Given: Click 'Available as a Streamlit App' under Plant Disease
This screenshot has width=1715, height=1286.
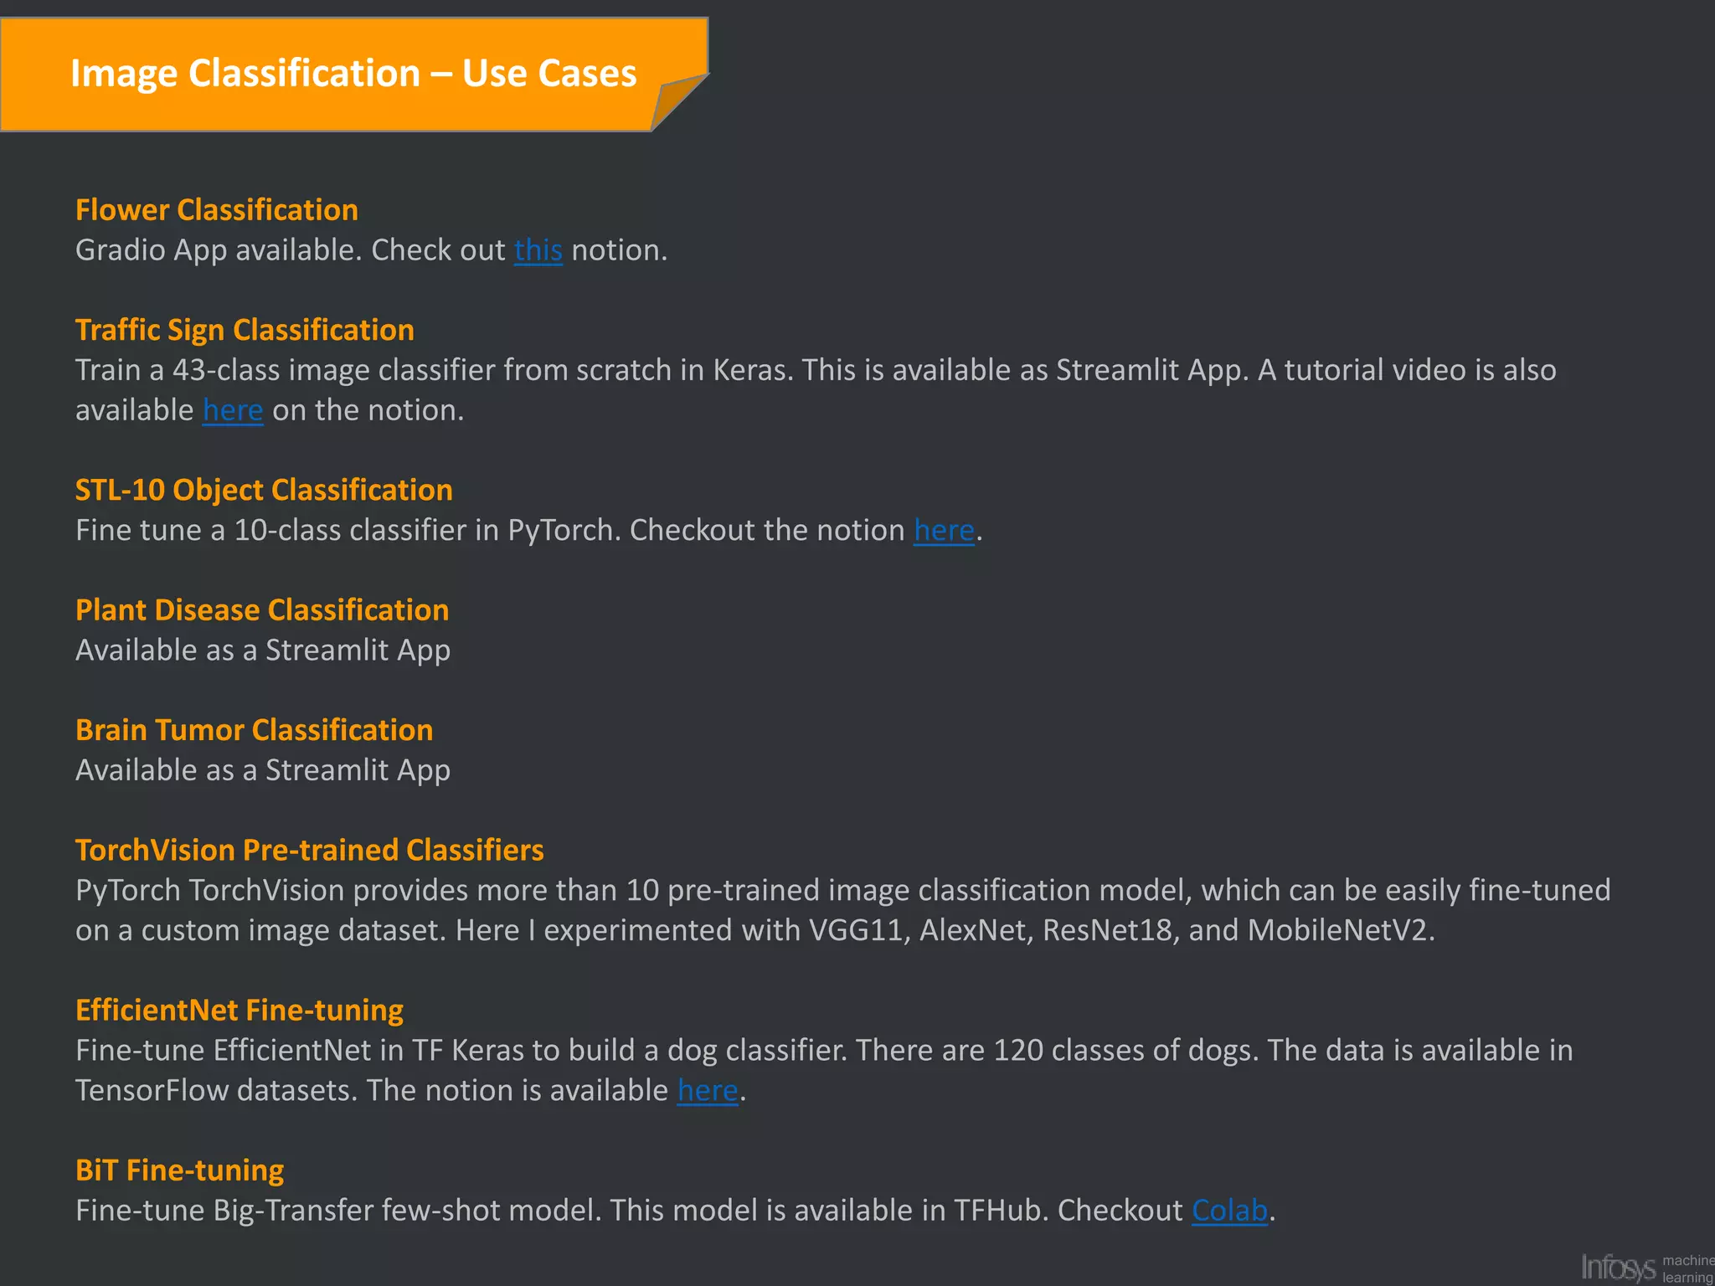Looking at the screenshot, I should tap(263, 651).
